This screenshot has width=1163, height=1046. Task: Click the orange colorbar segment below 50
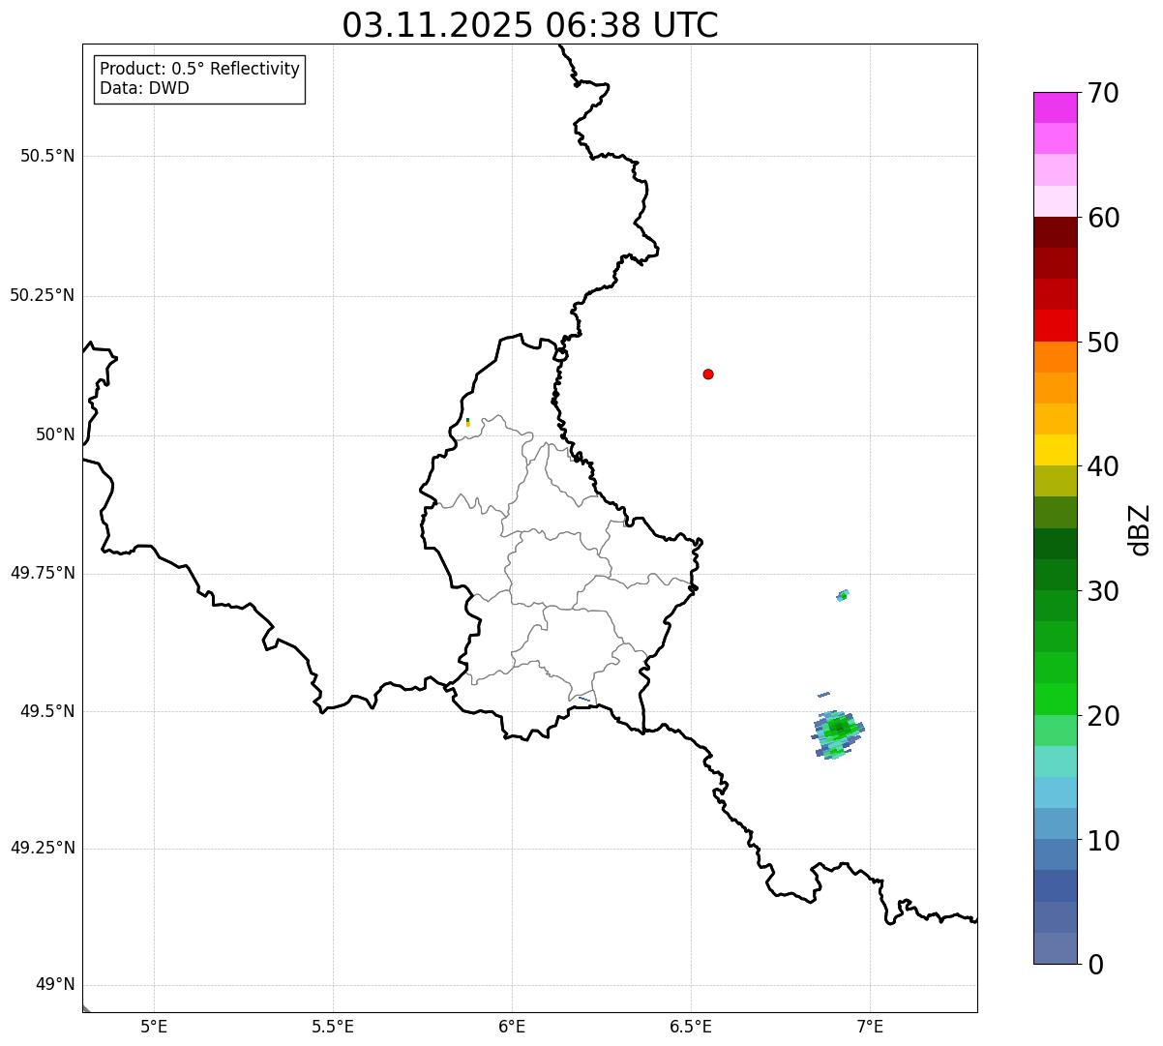(x=1055, y=357)
